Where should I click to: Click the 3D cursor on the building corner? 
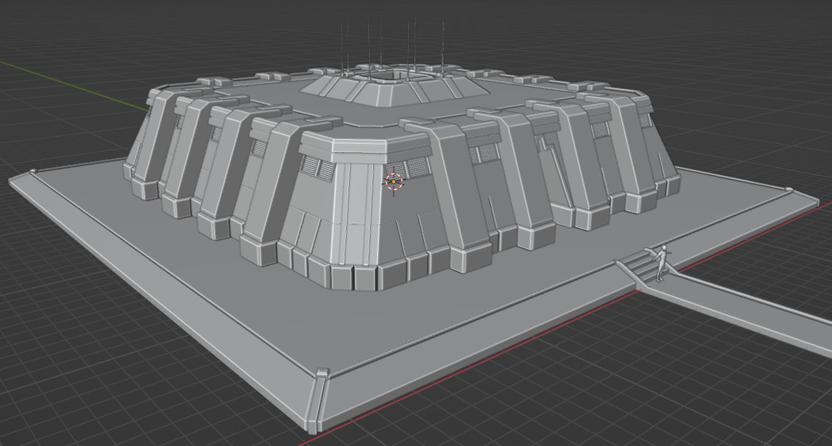(394, 181)
